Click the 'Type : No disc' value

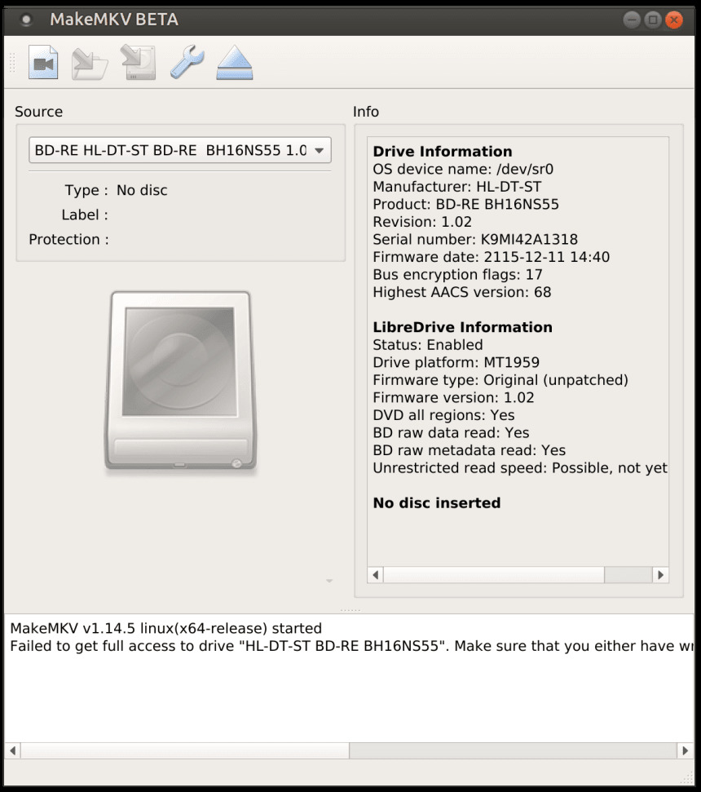coord(142,190)
